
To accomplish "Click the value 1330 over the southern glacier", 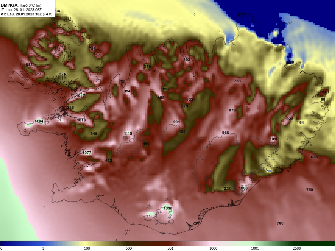I will coord(168,208).
